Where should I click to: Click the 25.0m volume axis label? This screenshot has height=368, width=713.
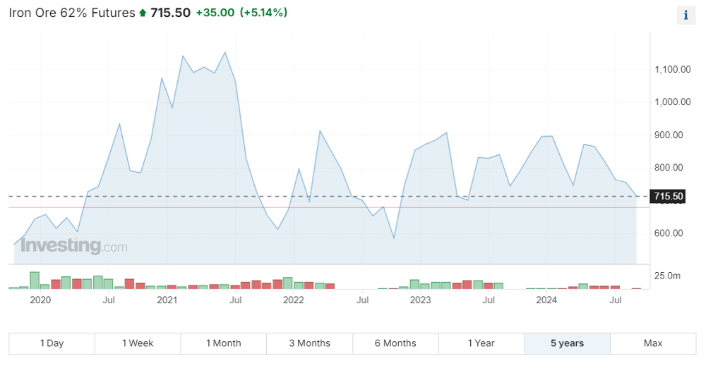click(668, 276)
